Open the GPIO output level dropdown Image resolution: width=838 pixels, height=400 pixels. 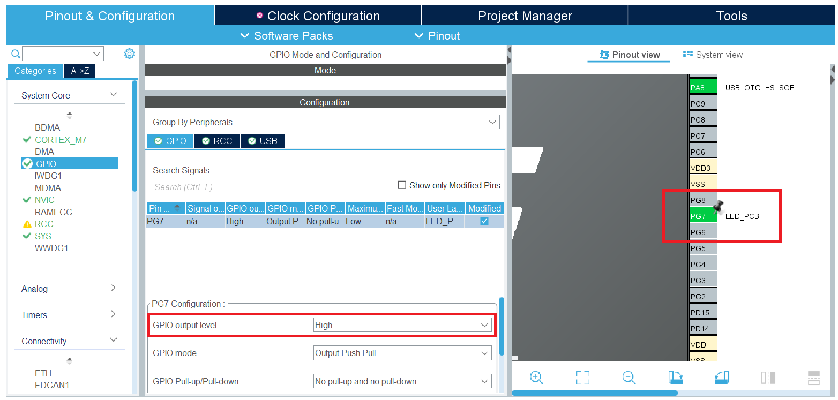(402, 325)
